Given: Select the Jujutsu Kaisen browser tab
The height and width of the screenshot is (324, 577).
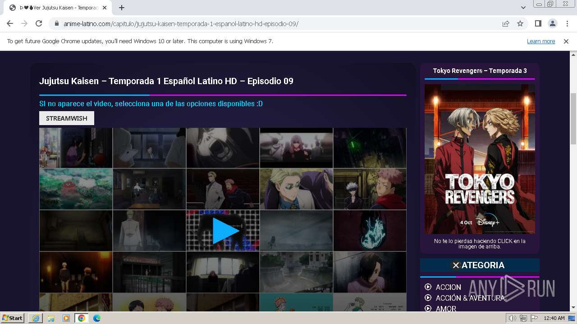Looking at the screenshot, I should (59, 8).
